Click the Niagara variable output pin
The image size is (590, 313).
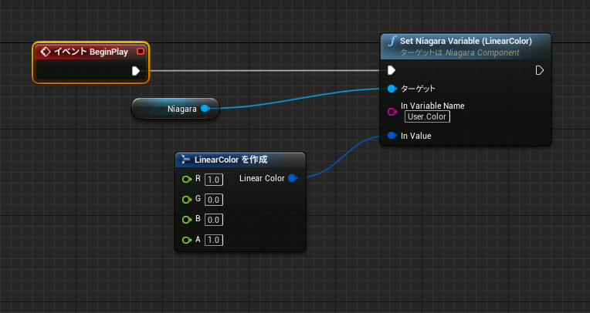tap(205, 109)
